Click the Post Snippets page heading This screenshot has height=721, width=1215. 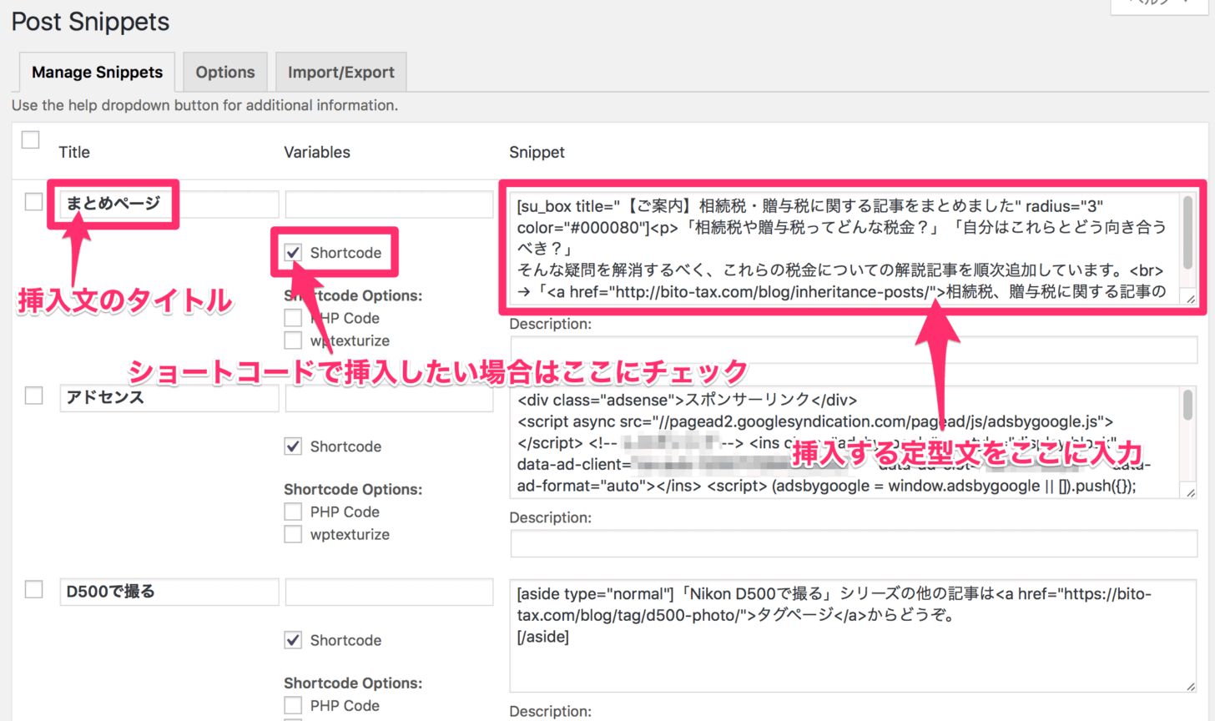pos(90,22)
